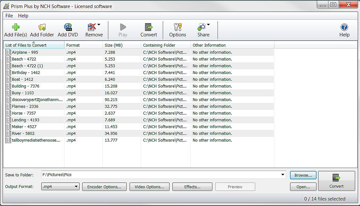Open the Output Format combo box
360x206 pixels.
60,186
